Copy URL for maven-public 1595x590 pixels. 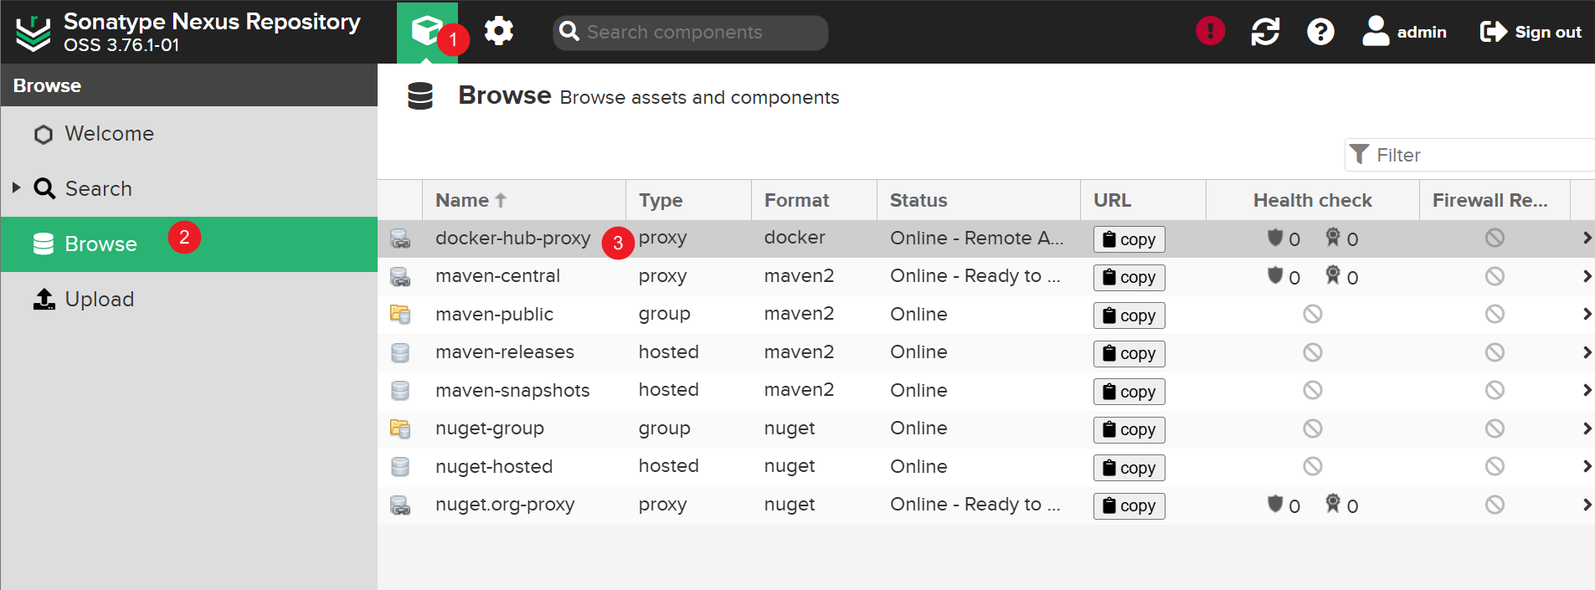click(x=1129, y=316)
